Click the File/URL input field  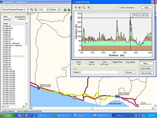pos(100,72)
